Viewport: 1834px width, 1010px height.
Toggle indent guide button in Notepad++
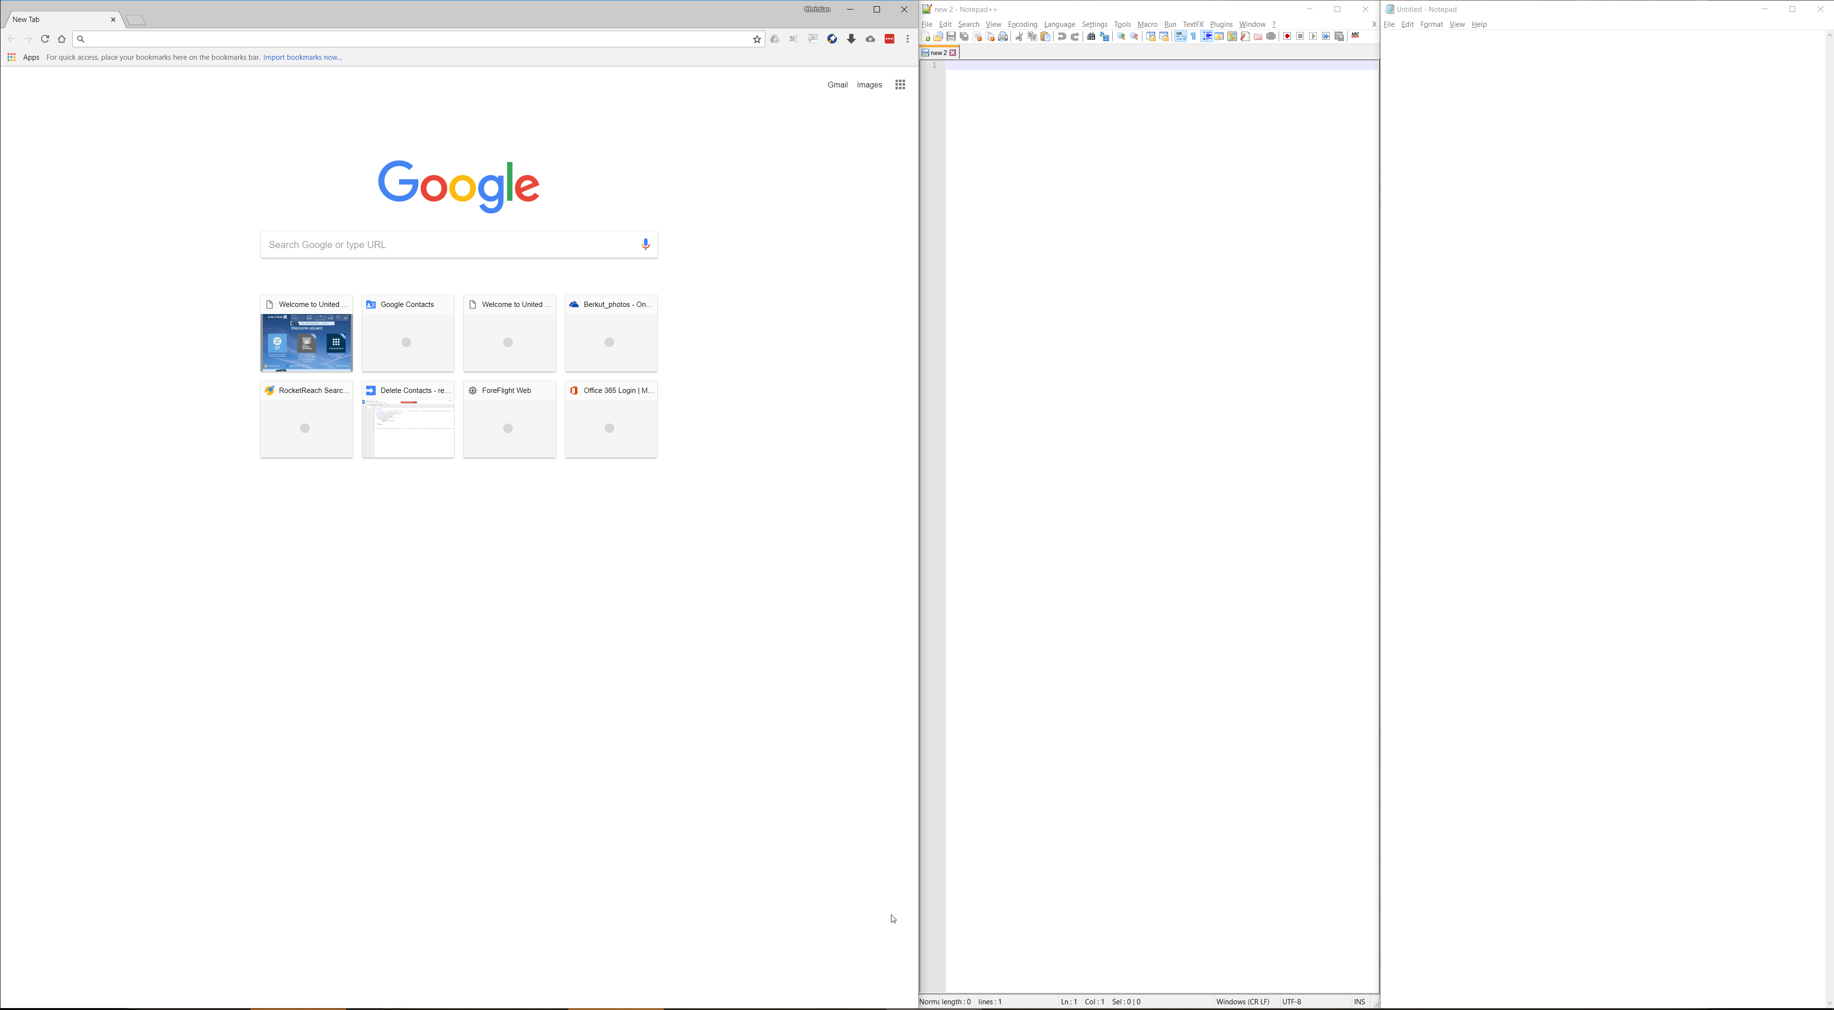(x=1207, y=37)
